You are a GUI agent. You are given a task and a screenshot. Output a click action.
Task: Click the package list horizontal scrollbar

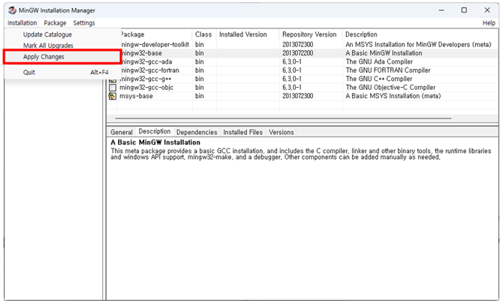[x=283, y=118]
